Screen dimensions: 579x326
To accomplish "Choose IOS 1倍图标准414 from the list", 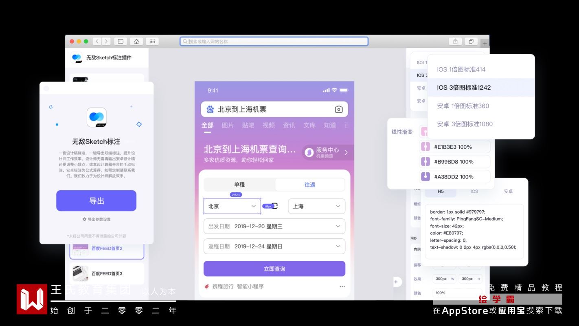I will click(481, 69).
